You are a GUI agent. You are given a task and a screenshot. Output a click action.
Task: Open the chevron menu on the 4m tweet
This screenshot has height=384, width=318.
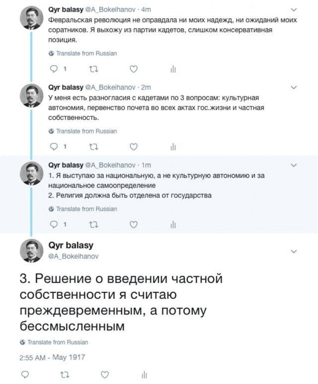(x=294, y=10)
